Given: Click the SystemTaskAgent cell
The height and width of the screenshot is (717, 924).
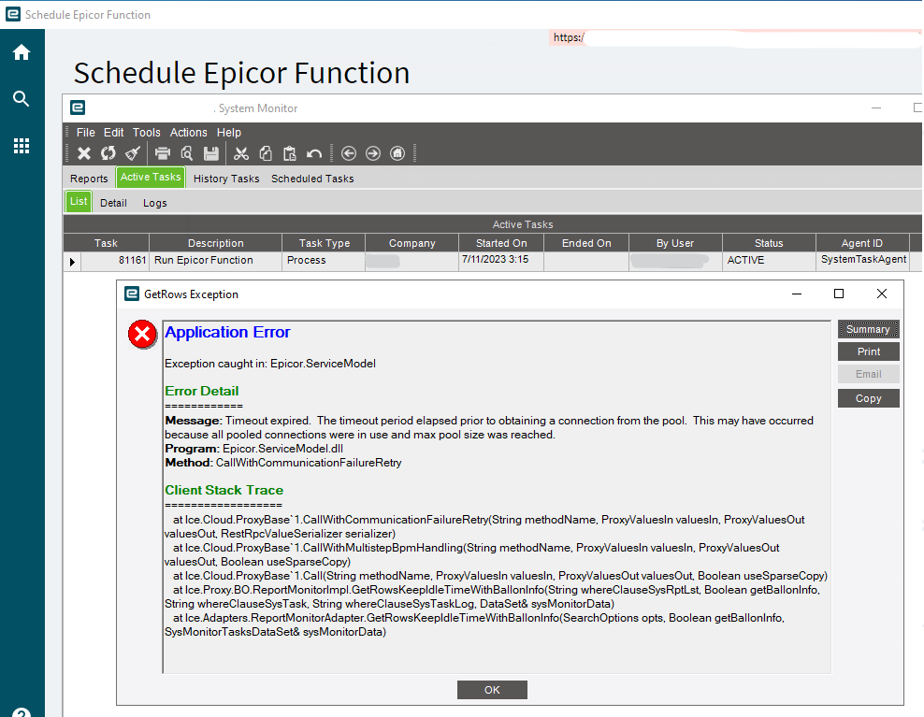Looking at the screenshot, I should pos(863,260).
